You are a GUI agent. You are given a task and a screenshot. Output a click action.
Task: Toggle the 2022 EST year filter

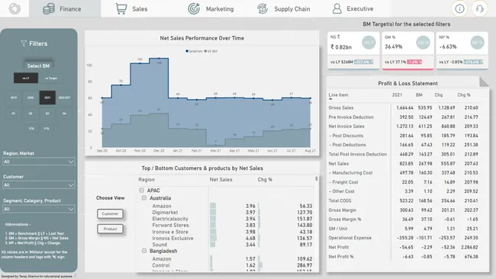click(64, 98)
